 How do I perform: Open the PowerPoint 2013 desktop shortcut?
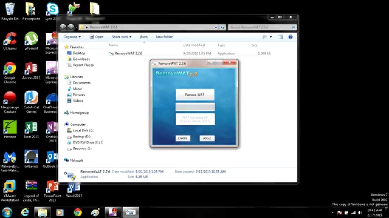coord(52,191)
